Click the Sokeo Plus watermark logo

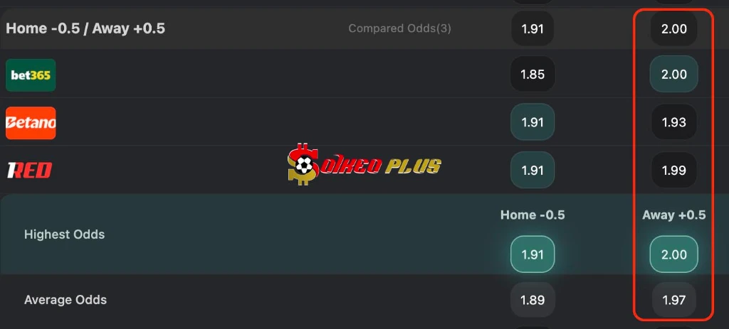364,166
